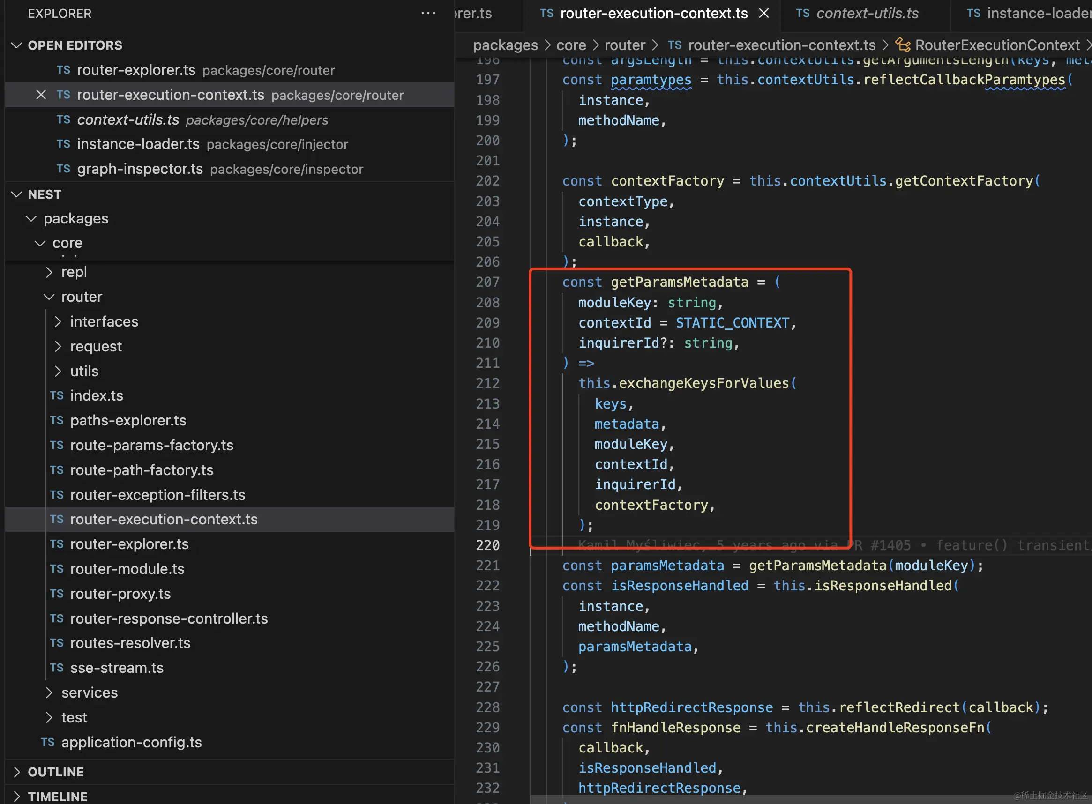Click exchangeKeysForValues call on line 212

point(703,384)
